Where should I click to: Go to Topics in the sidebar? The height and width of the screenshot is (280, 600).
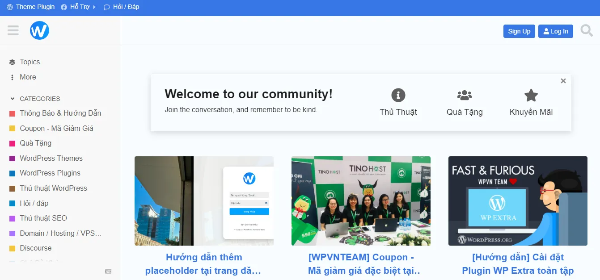(x=30, y=62)
